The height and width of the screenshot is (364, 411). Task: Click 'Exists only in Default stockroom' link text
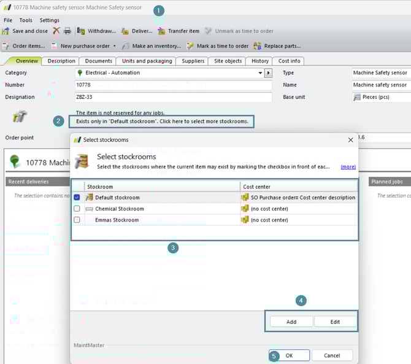pos(162,122)
